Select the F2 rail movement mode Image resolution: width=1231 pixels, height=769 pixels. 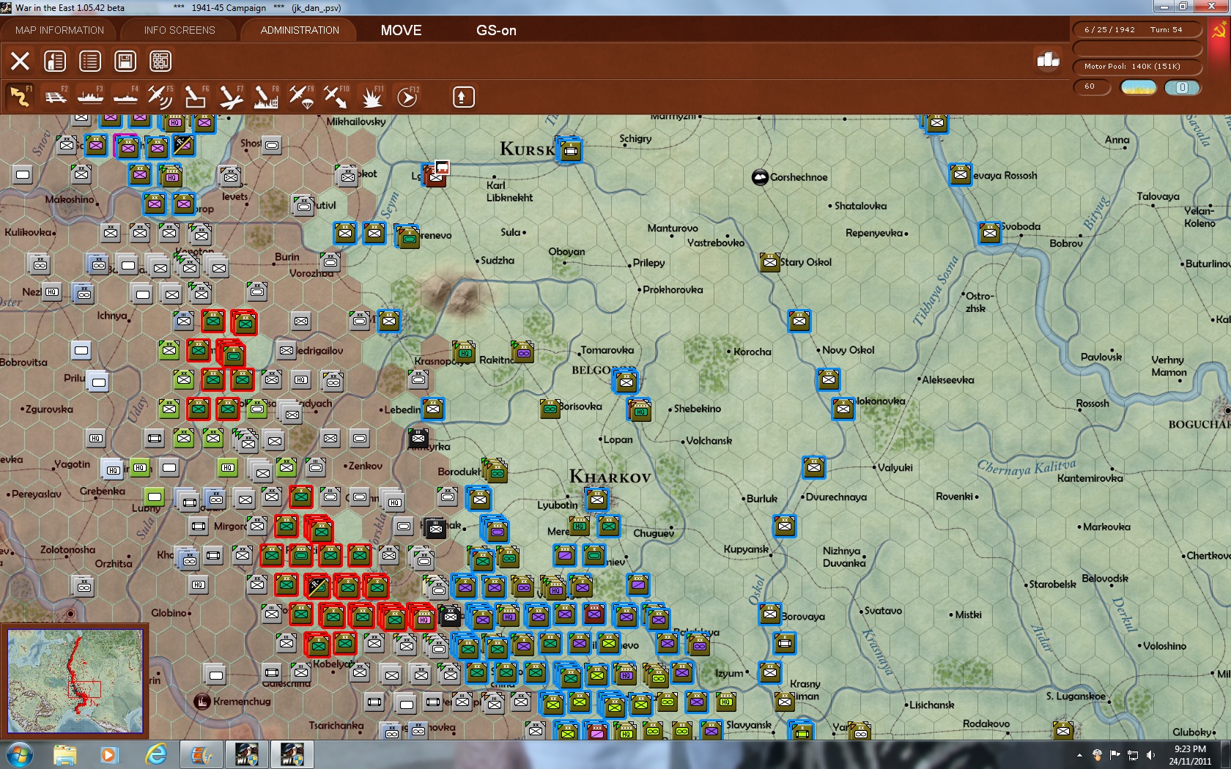[55, 97]
